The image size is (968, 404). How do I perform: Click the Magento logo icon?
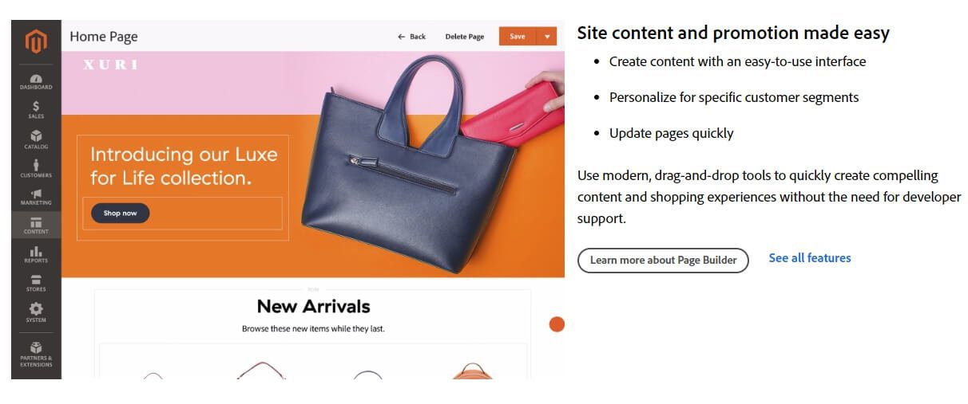pyautogui.click(x=36, y=41)
